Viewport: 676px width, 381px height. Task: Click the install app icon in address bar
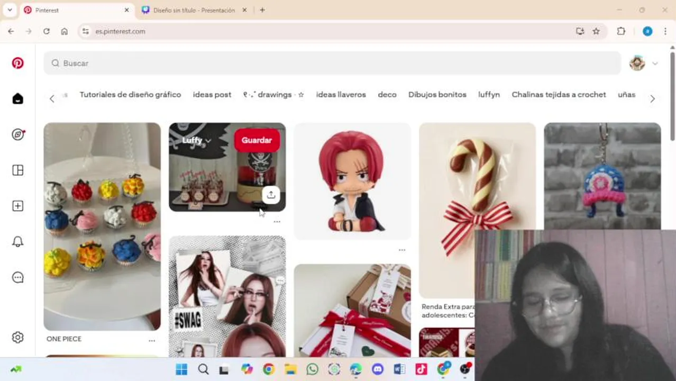[x=580, y=31]
